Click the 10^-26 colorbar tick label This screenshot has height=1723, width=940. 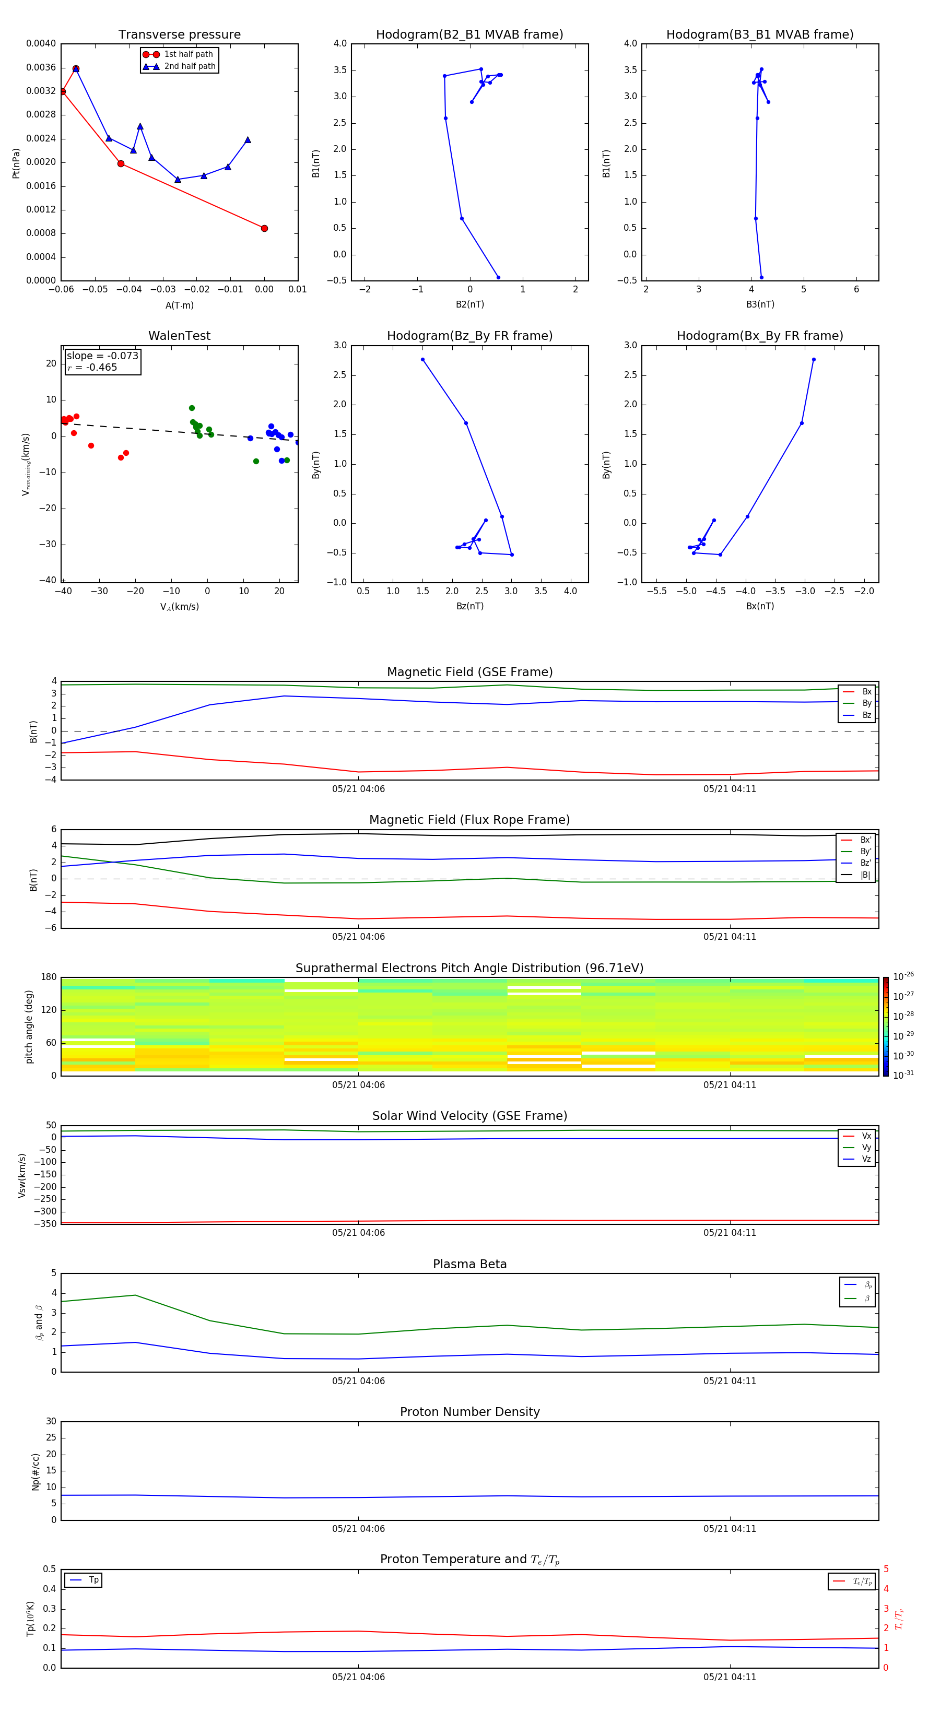[x=903, y=976]
